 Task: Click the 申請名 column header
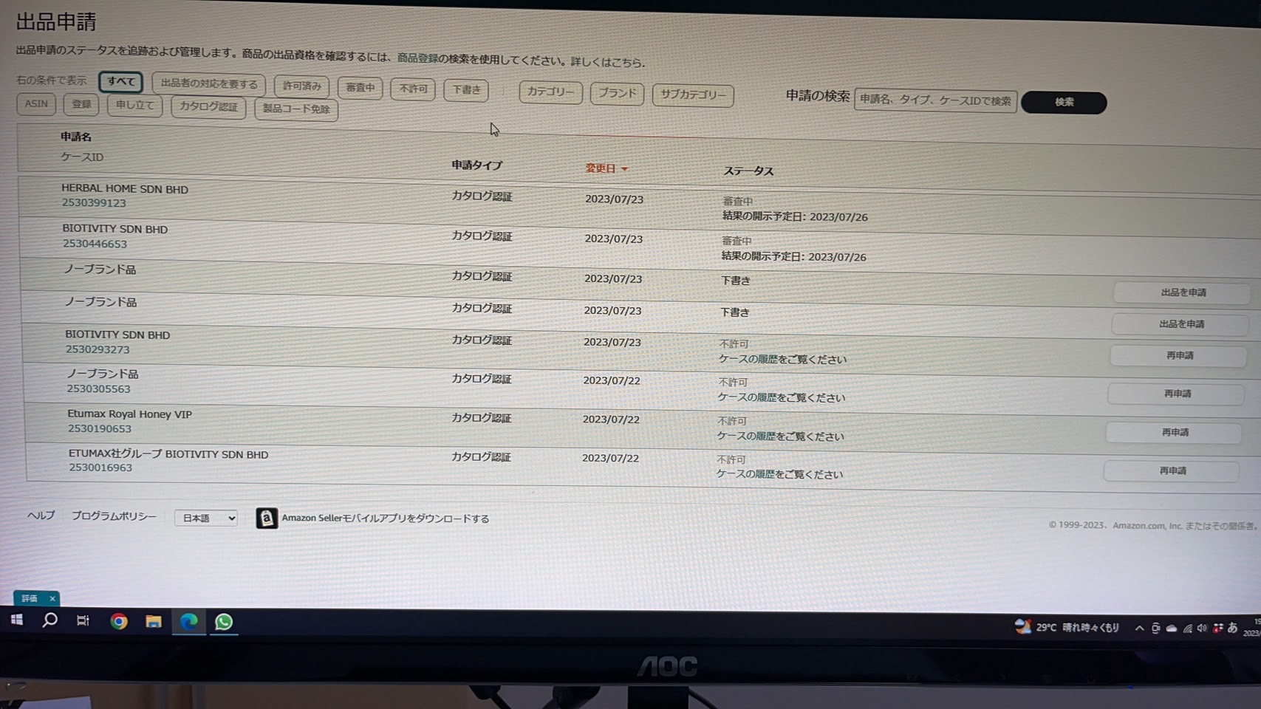(76, 137)
